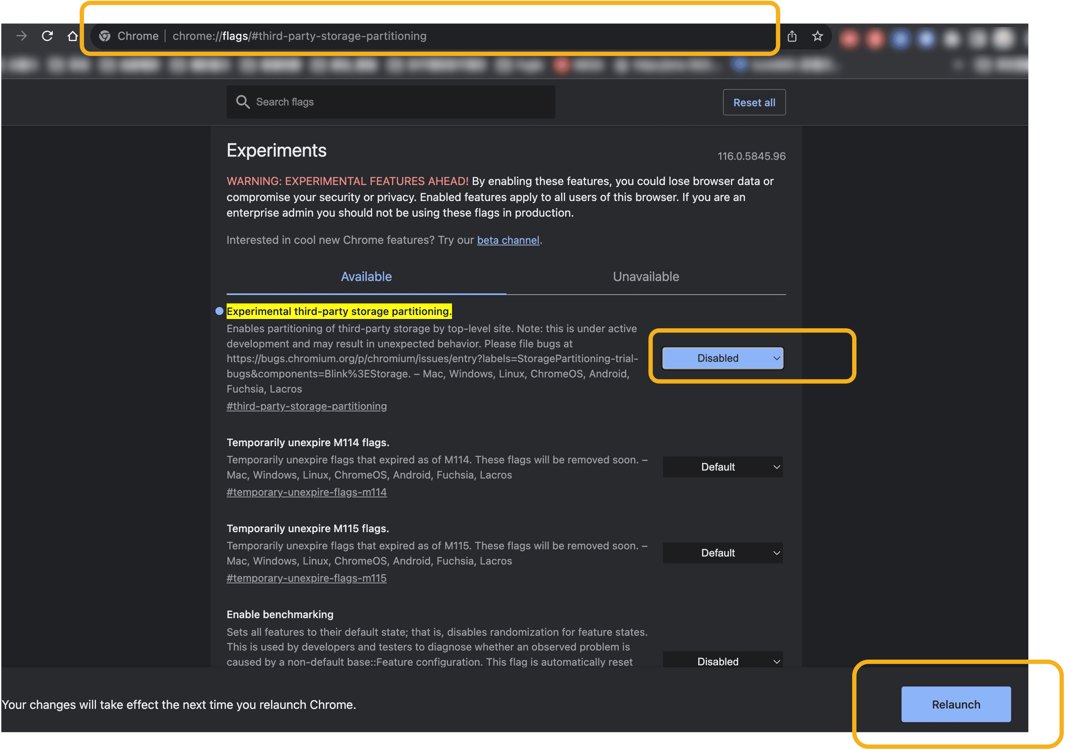Screen dimensions: 1065x750
Task: Open the M114 flags Default dropdown
Action: 723,467
